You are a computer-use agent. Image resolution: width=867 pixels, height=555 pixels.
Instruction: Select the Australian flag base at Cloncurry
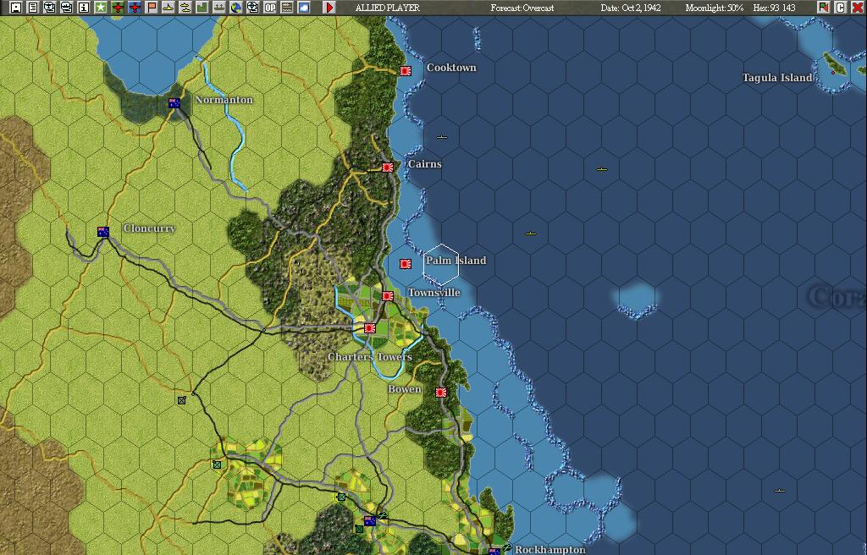point(103,232)
